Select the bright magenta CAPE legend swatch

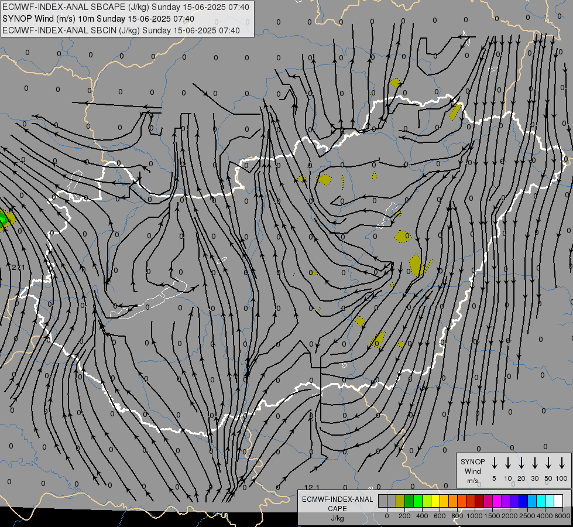coord(497,501)
